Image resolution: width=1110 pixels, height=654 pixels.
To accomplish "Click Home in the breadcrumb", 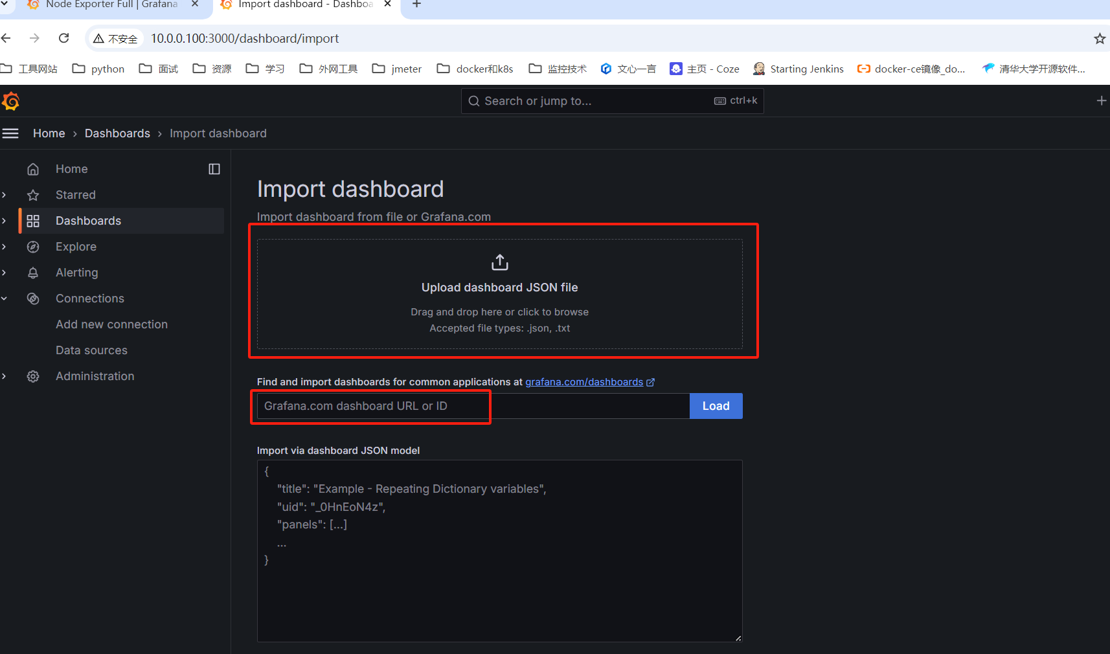I will pos(49,133).
